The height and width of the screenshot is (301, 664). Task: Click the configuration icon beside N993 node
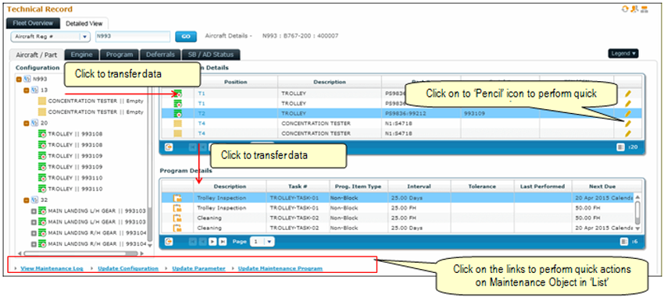tap(27, 79)
